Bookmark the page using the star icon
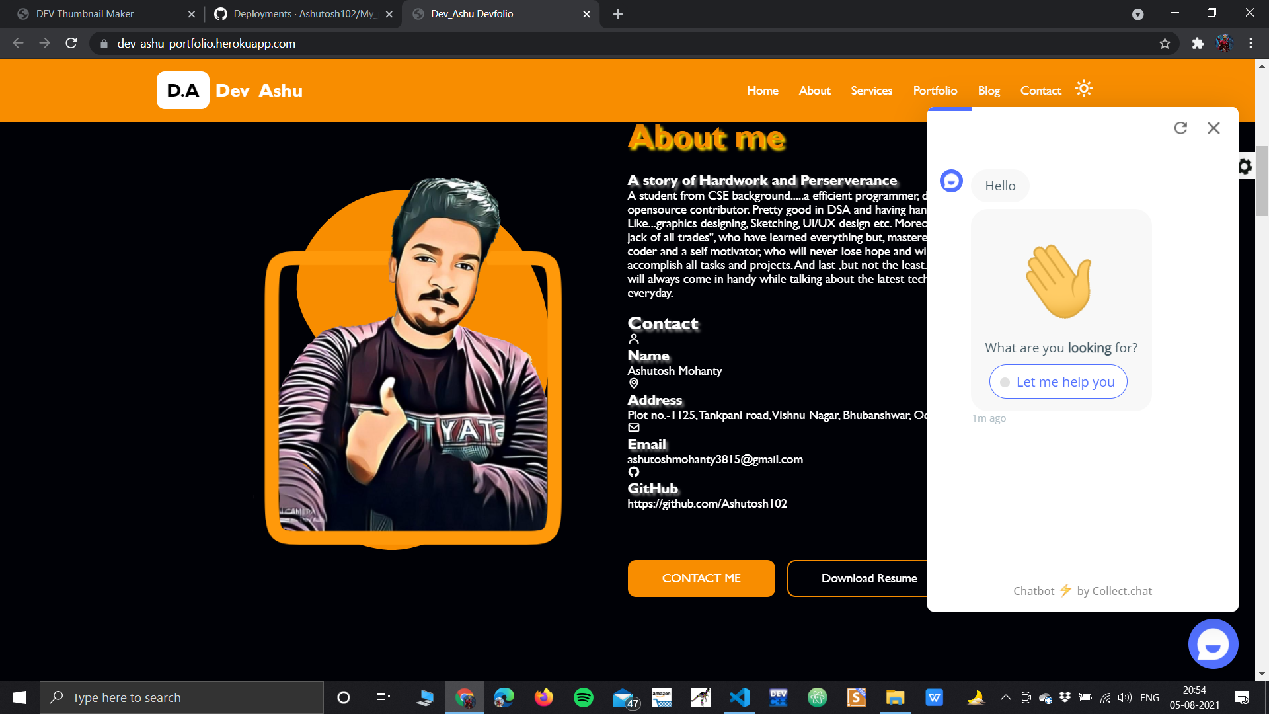 [1165, 44]
